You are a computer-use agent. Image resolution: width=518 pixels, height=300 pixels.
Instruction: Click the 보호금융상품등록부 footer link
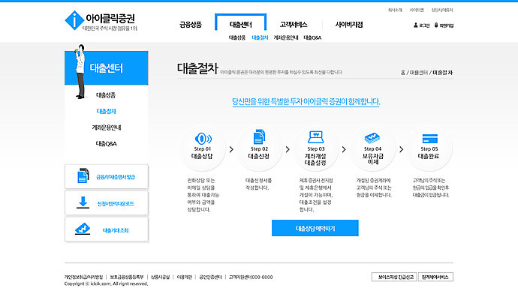(x=127, y=277)
